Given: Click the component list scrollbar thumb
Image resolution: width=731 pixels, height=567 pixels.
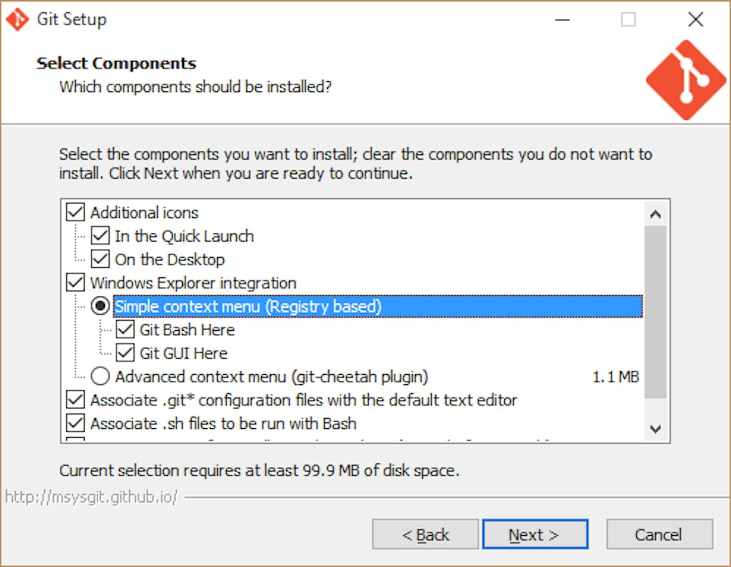Looking at the screenshot, I should 655,312.
